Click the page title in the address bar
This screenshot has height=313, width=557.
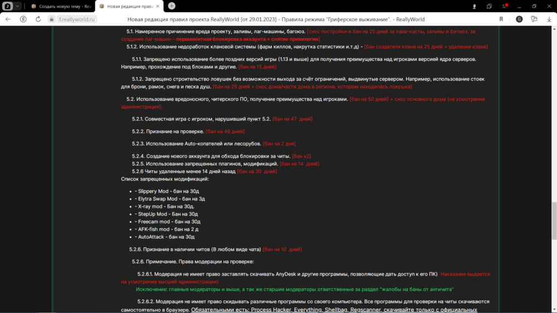(x=276, y=19)
